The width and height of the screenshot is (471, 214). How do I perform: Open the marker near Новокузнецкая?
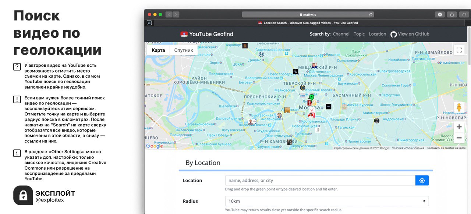pyautogui.click(x=318, y=130)
